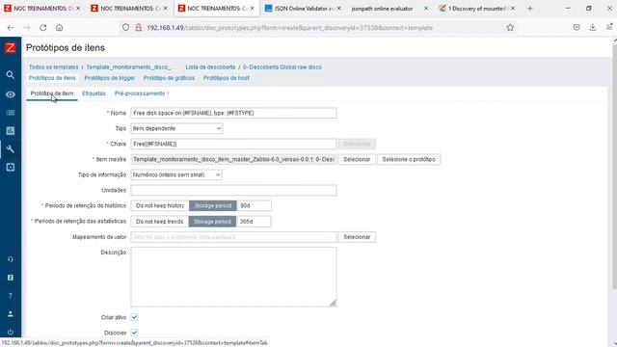
Task: Switch to the Pré-processamento tab
Action: click(x=140, y=93)
